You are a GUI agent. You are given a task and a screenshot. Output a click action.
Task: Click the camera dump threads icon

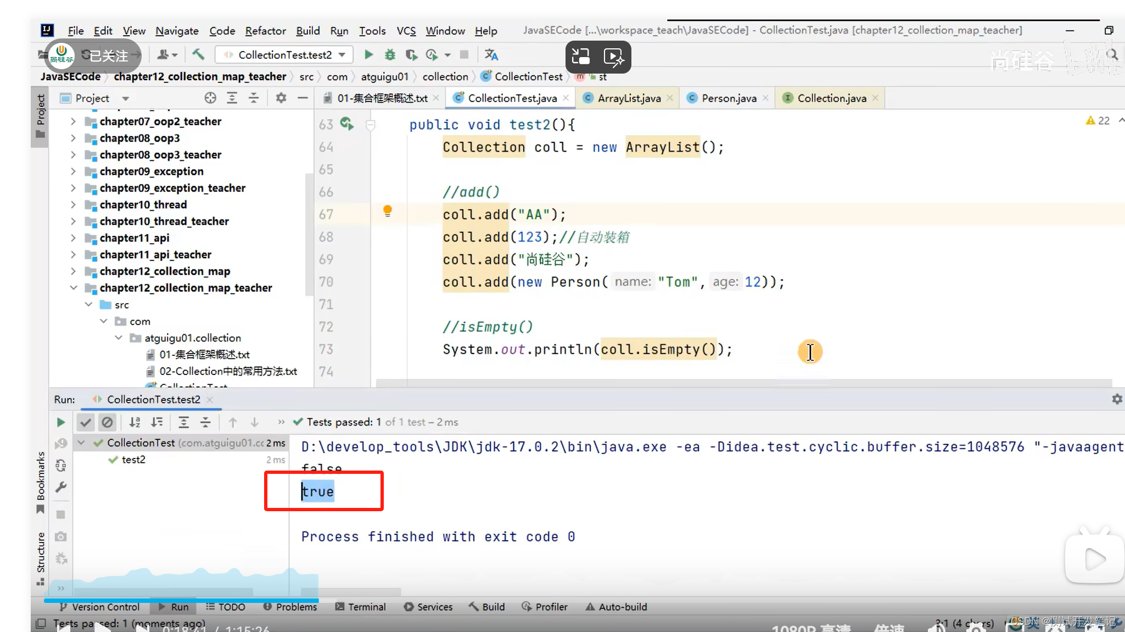[x=61, y=536]
